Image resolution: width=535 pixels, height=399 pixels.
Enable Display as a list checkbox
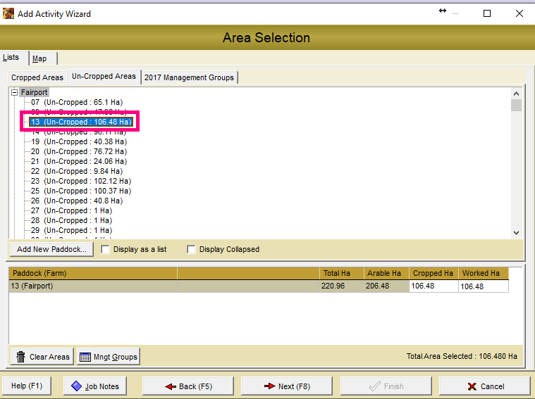[x=106, y=249]
